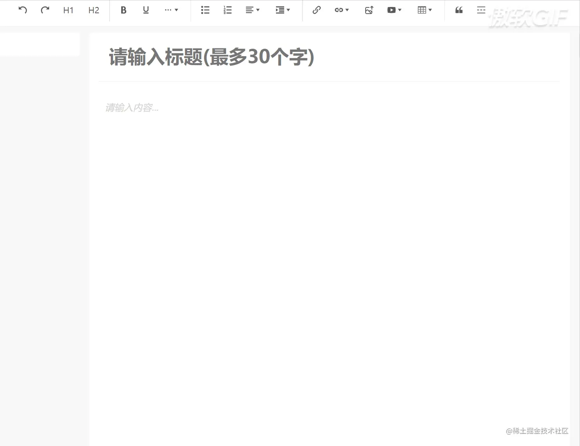Screen dimensions: 580x446
Task: Toggle underline formatting
Action: [145, 10]
